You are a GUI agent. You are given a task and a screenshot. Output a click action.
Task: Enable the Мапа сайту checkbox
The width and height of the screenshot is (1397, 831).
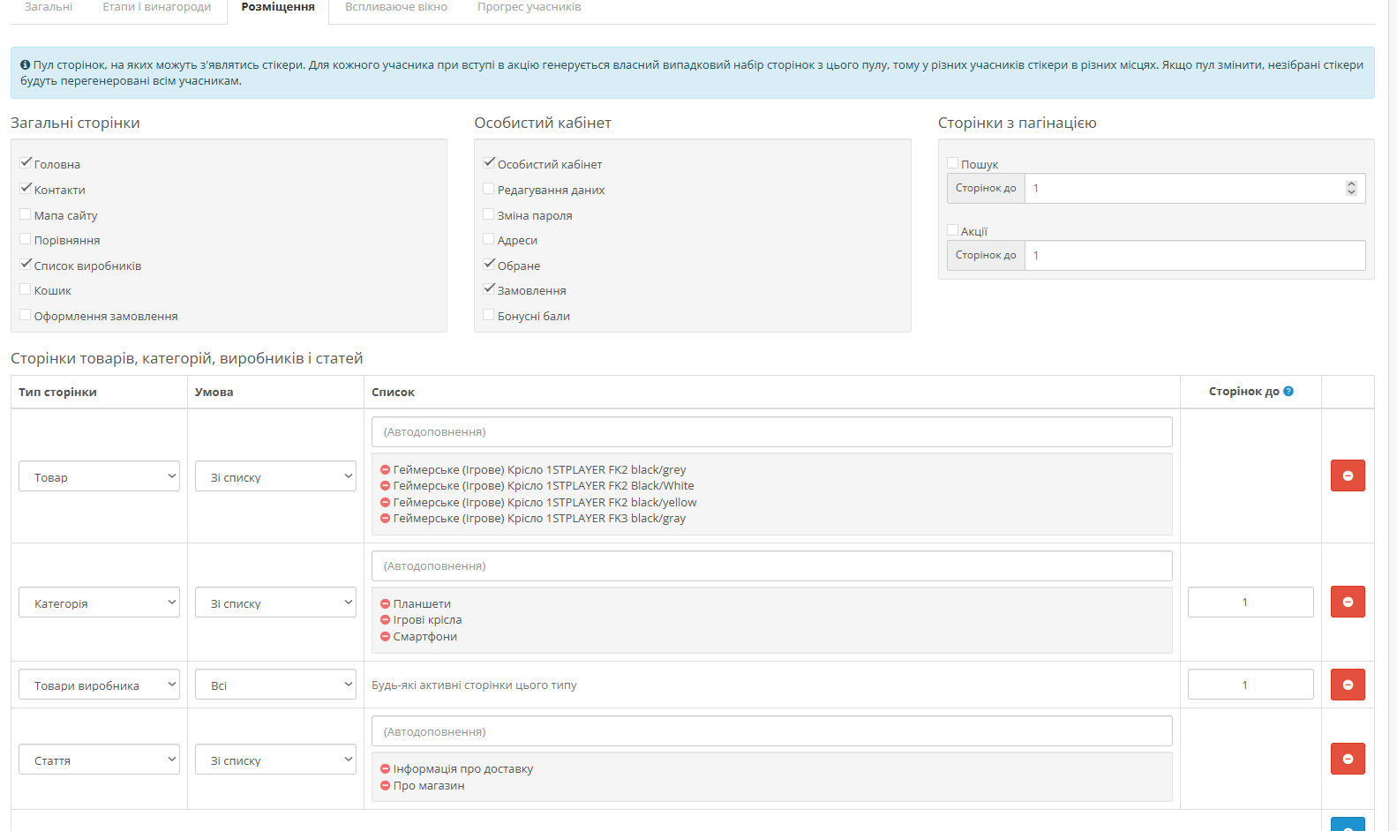pyautogui.click(x=26, y=213)
